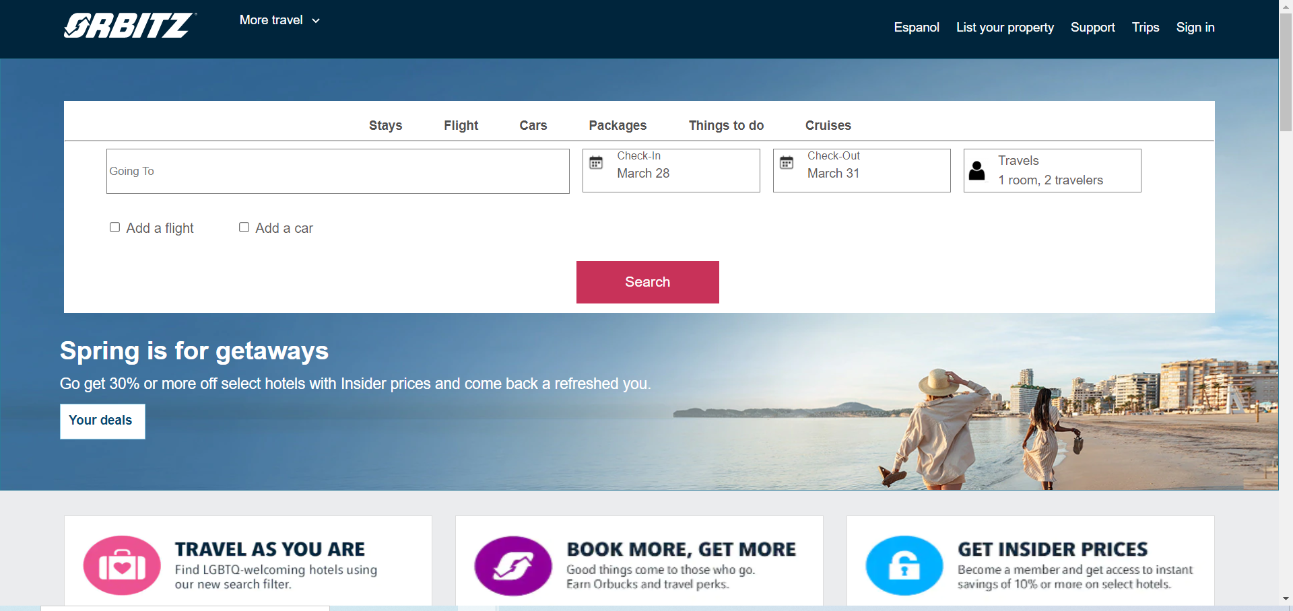The height and width of the screenshot is (611, 1293).
Task: Expand the Travels 1 room, 2 travelers selector
Action: coord(1052,171)
